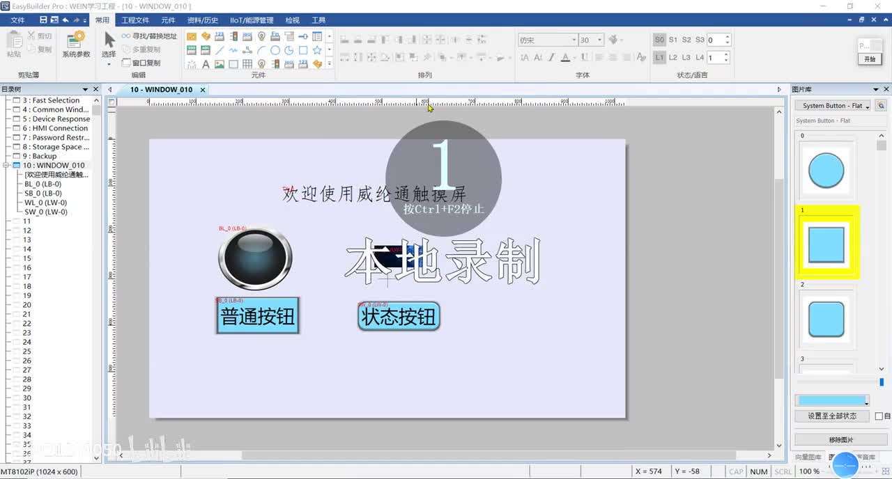The width and height of the screenshot is (892, 479).
Task: Select state S2
Action: (686, 40)
